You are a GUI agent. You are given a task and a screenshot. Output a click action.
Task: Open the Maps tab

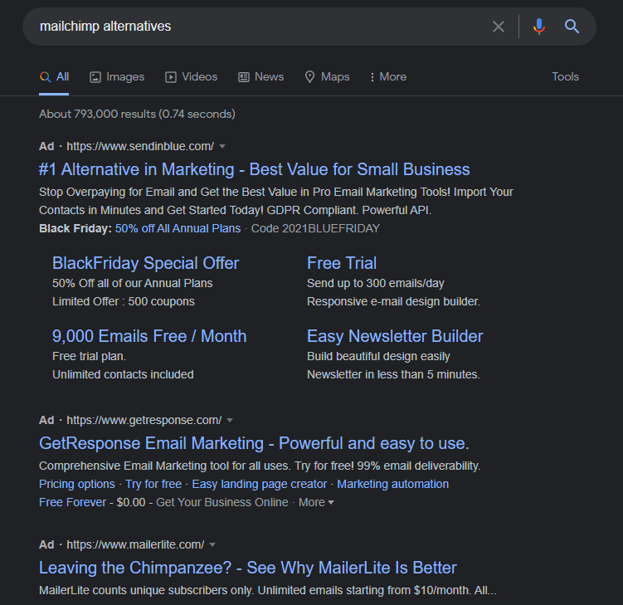coord(327,76)
